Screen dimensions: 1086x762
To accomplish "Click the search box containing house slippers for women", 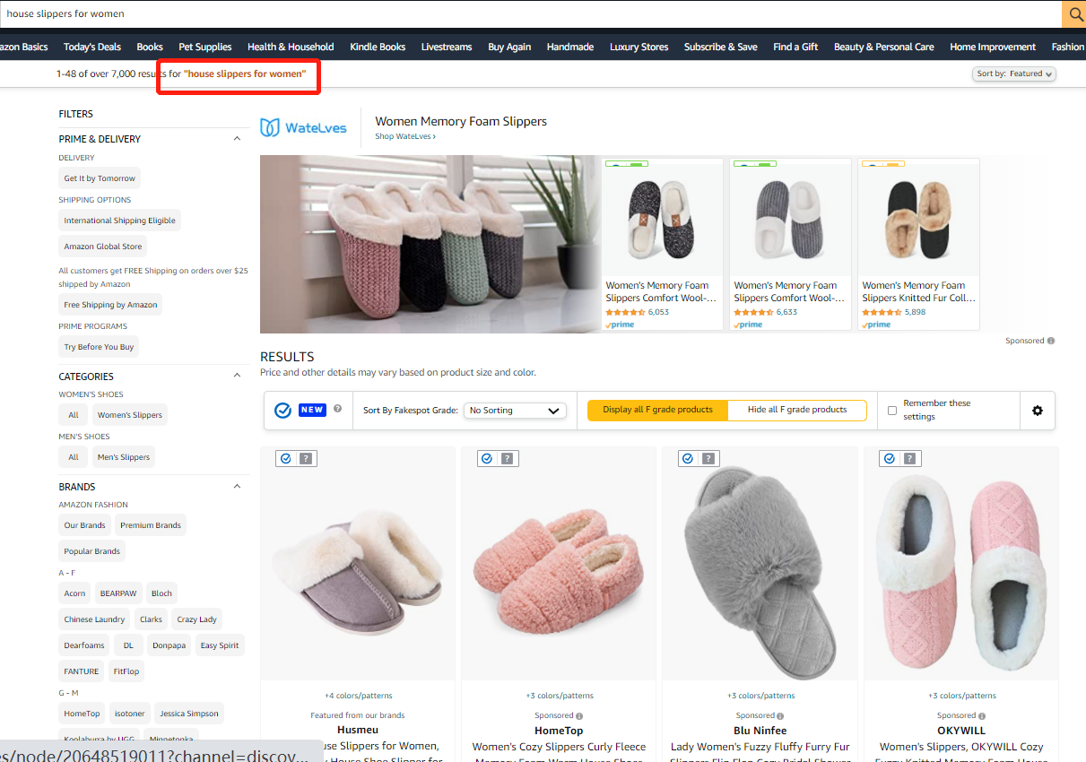I will [531, 14].
